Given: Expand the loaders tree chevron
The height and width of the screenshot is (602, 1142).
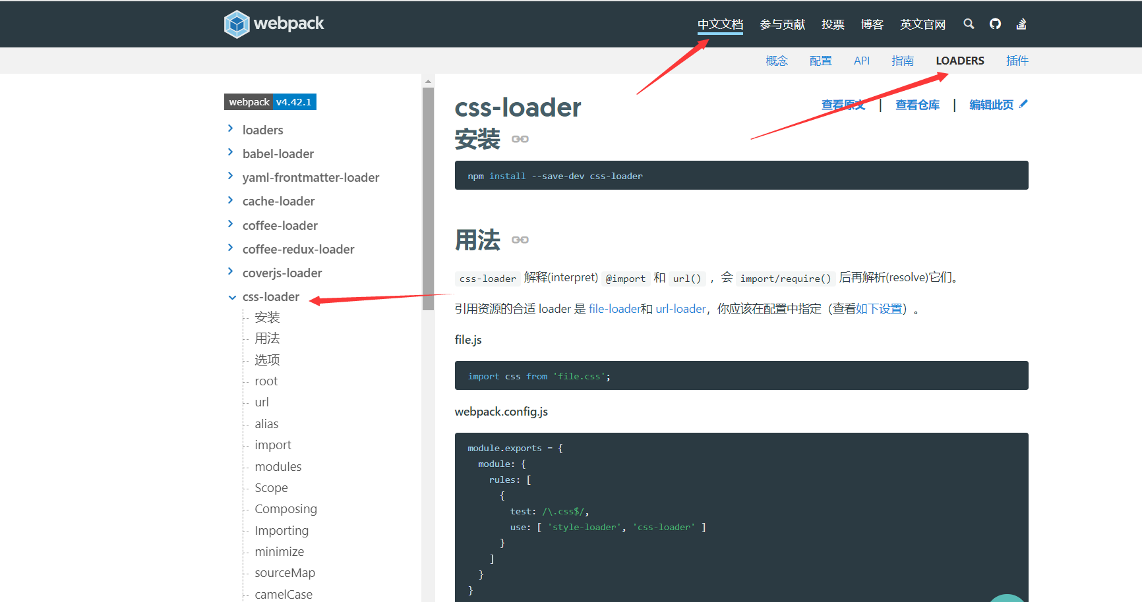Looking at the screenshot, I should tap(230, 128).
